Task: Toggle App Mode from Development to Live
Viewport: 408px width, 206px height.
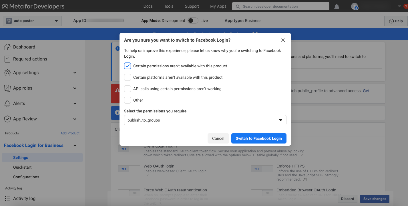Action: (193, 21)
